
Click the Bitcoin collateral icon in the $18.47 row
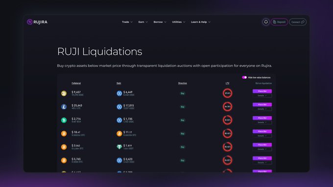point(64,133)
